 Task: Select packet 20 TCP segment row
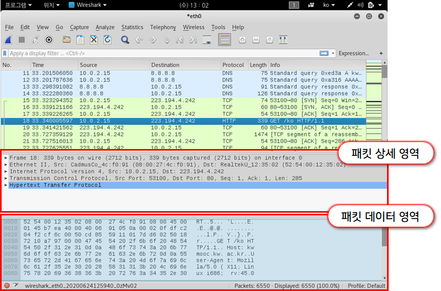184,134
